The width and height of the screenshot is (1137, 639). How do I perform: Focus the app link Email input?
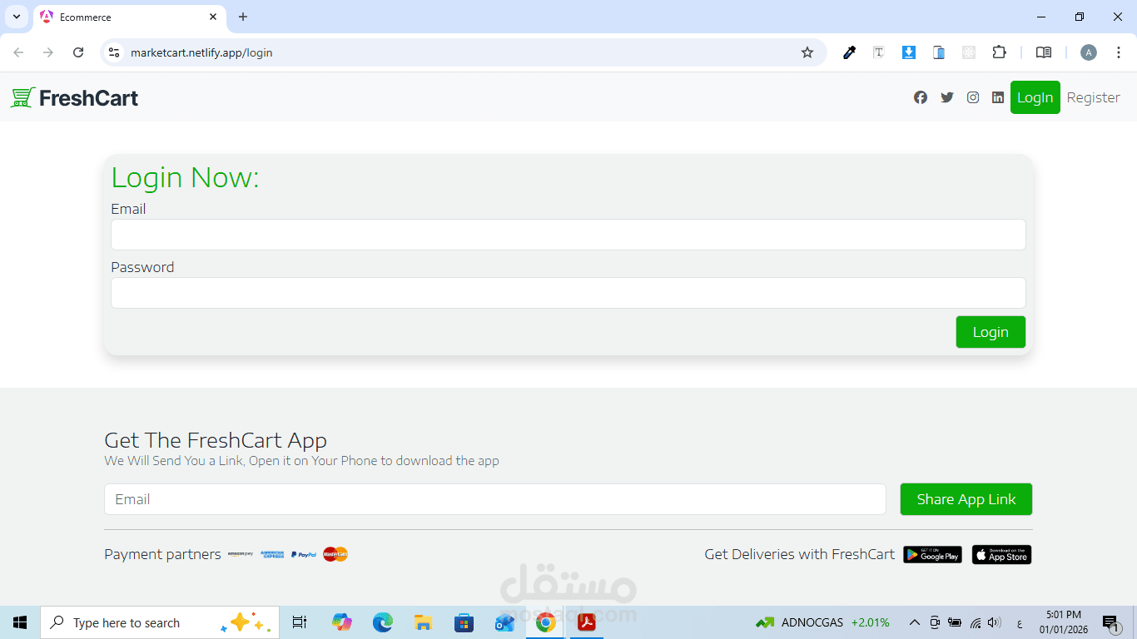[x=495, y=499]
